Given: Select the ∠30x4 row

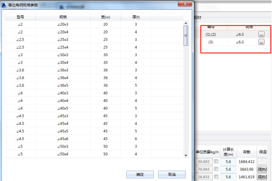Looking at the screenshot, I should pyautogui.click(x=94, y=62).
